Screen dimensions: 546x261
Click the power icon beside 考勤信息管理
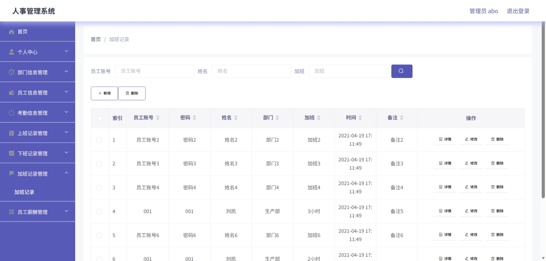(11, 113)
